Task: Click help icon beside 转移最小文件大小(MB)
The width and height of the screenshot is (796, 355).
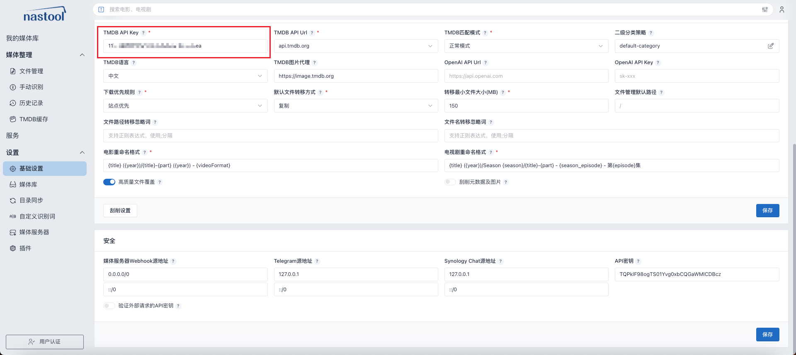Action: point(503,93)
